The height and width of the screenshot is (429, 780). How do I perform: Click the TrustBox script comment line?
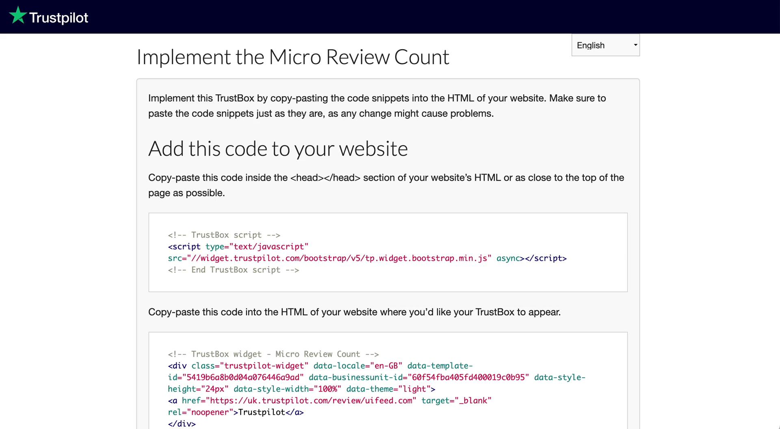click(x=224, y=235)
